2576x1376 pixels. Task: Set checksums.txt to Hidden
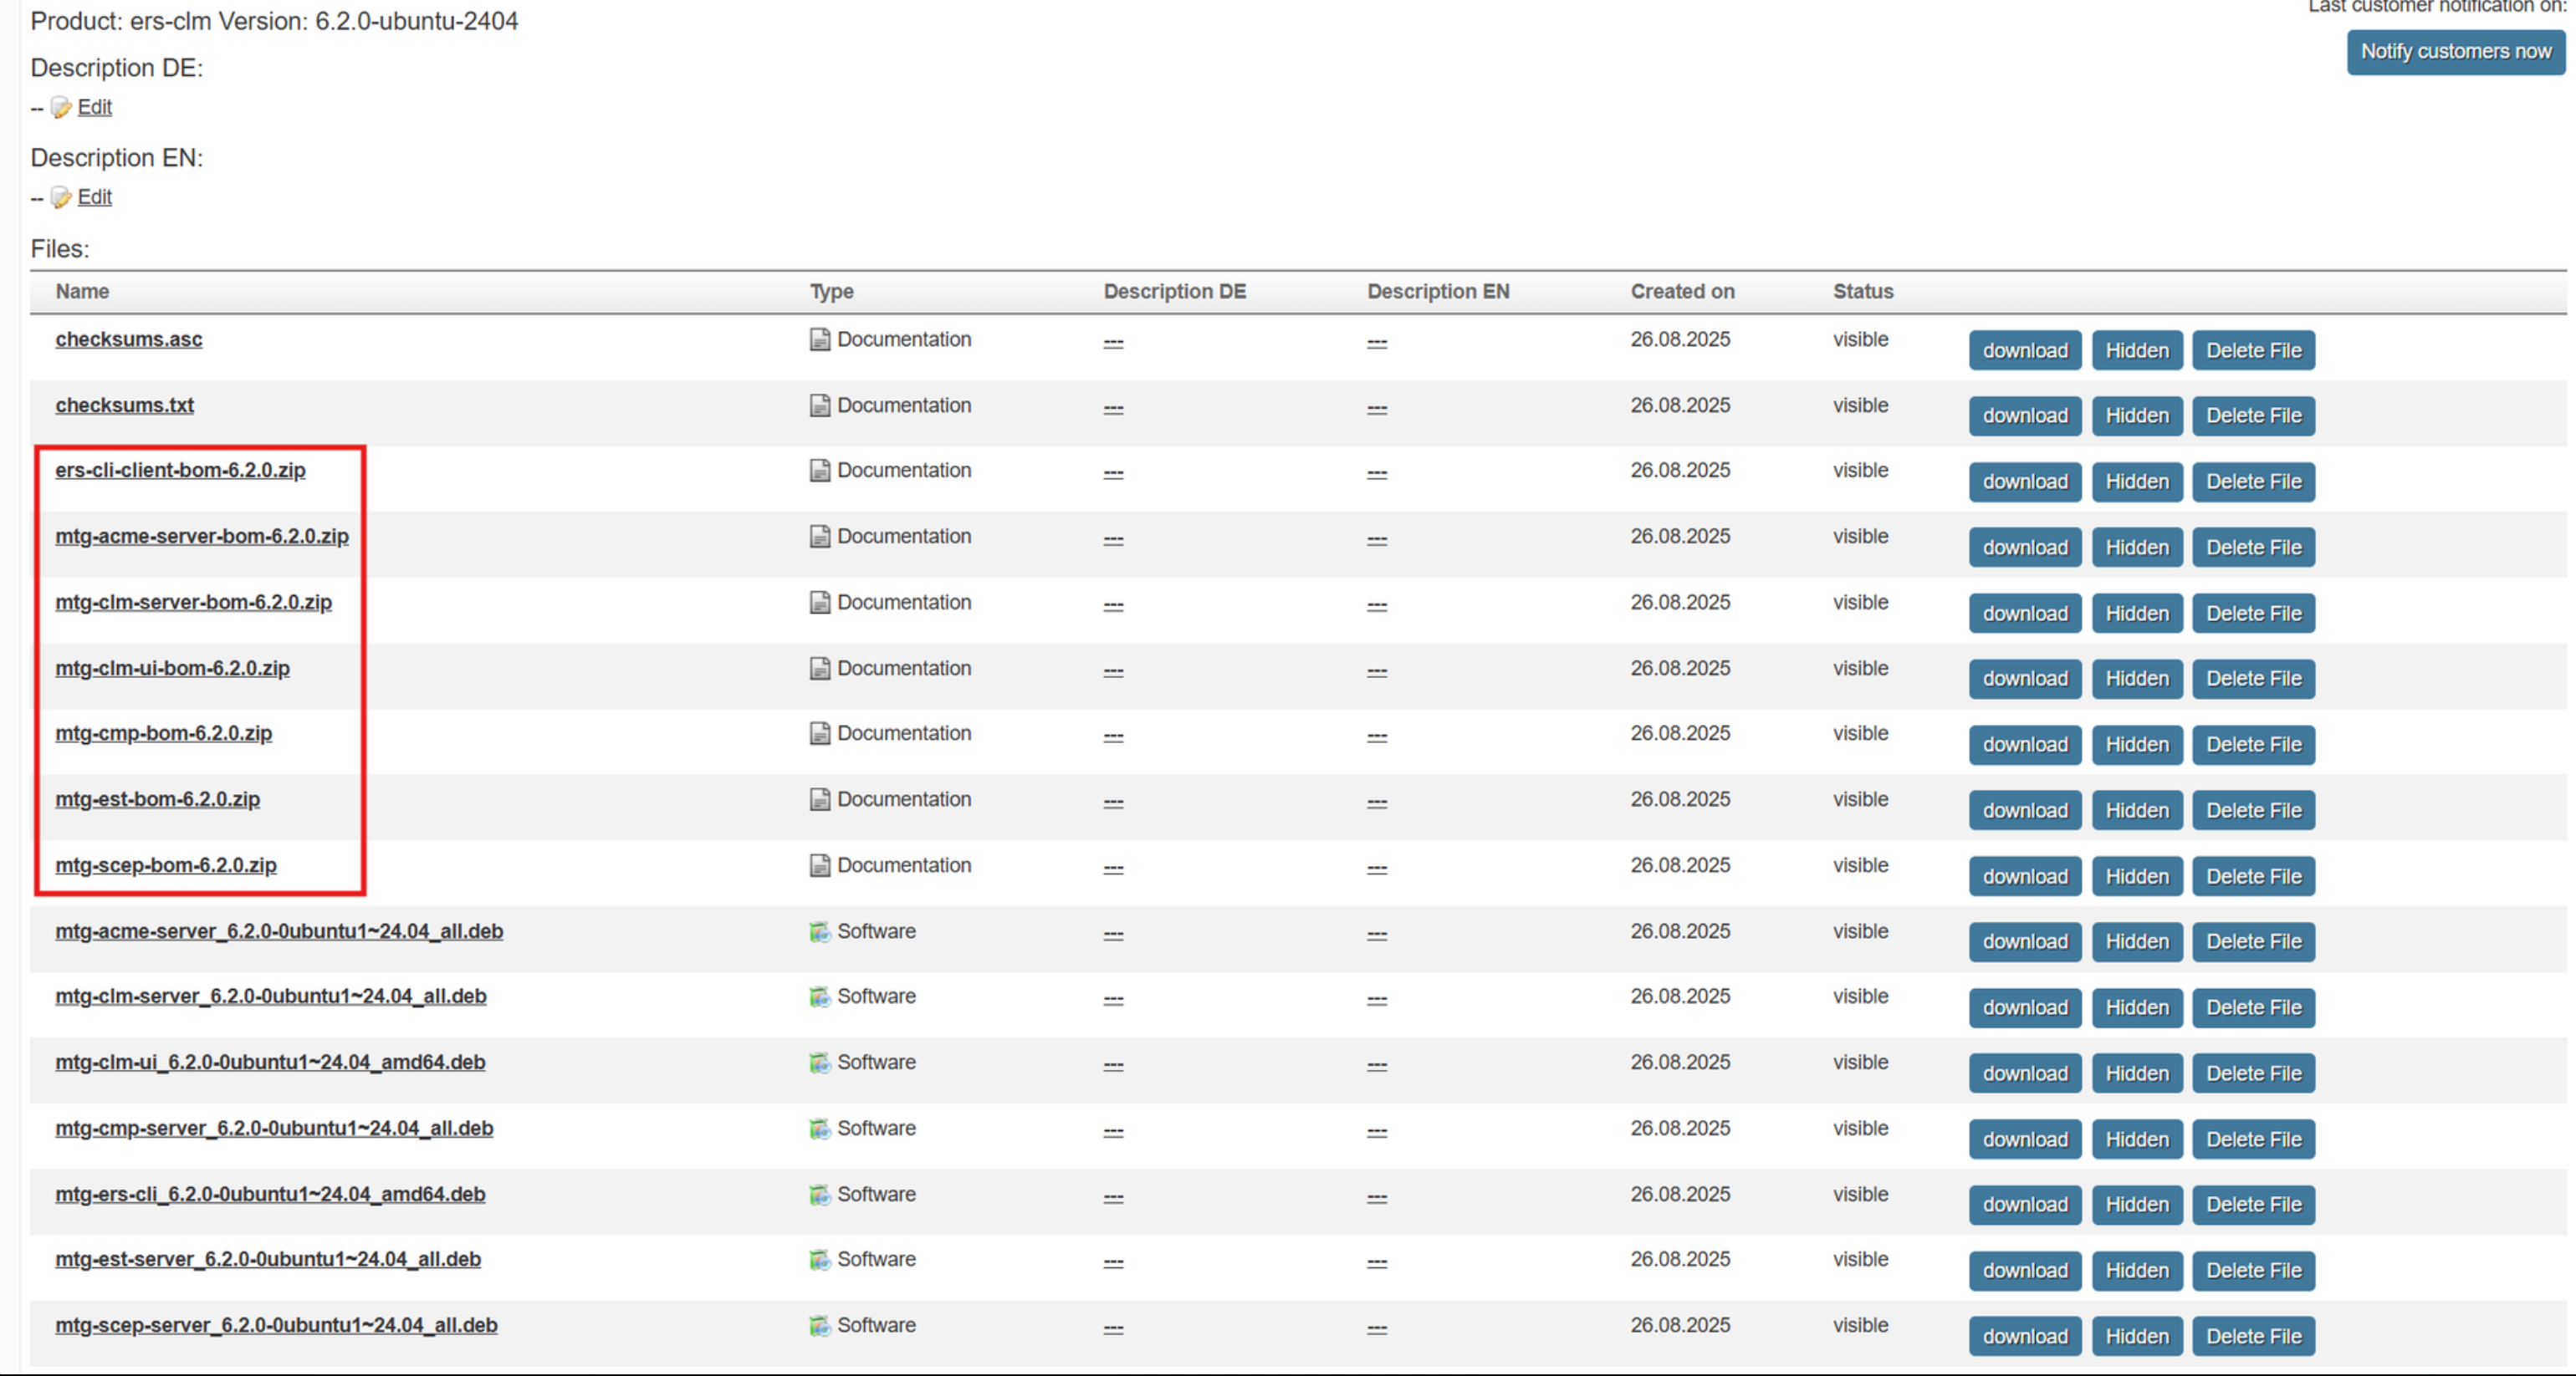(x=2136, y=415)
